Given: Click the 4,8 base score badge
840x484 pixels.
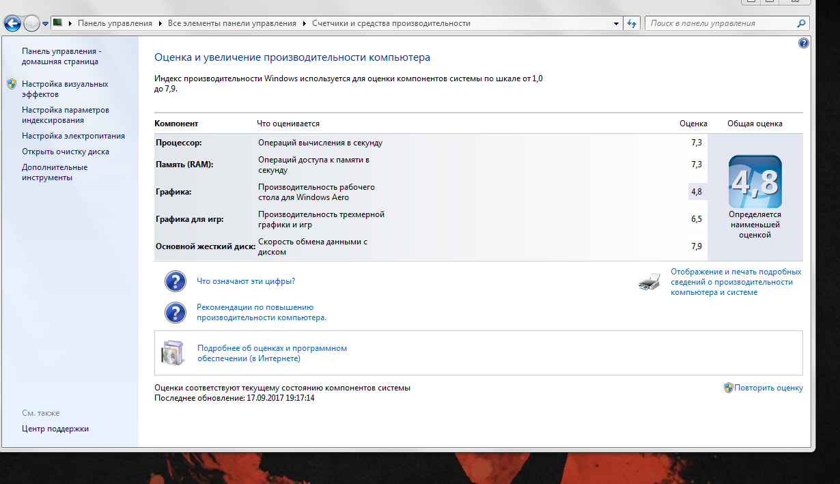Looking at the screenshot, I should click(755, 182).
